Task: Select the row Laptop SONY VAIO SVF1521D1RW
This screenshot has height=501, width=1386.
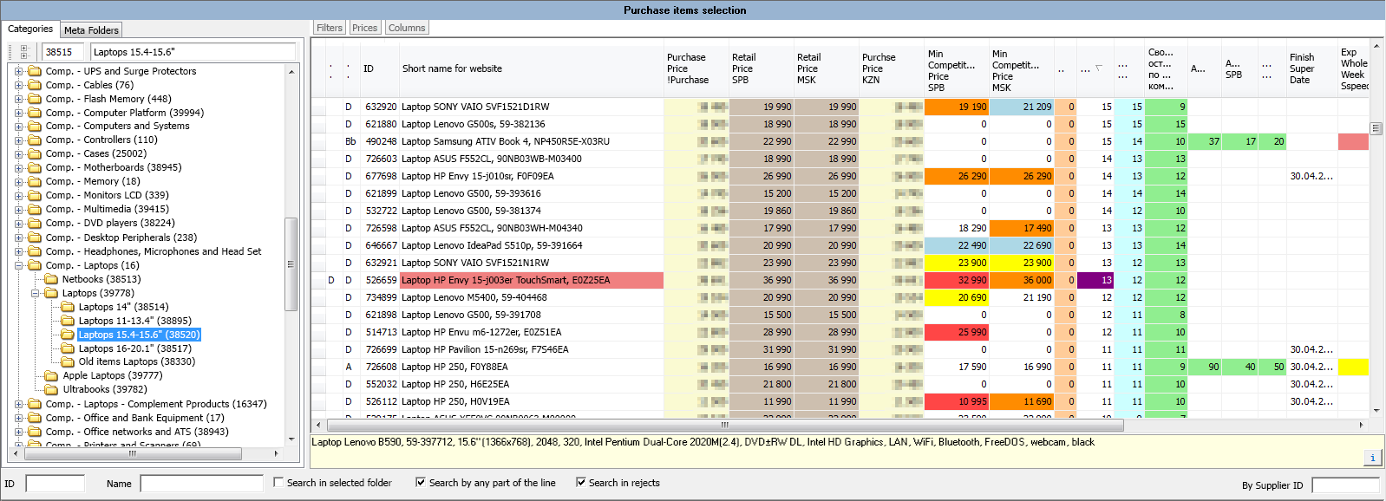Action: pos(840,107)
